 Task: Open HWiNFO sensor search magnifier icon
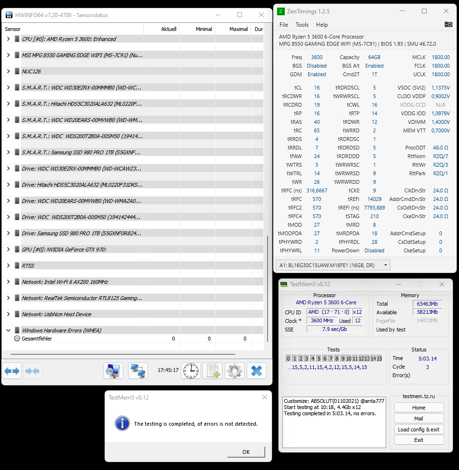click(x=113, y=371)
